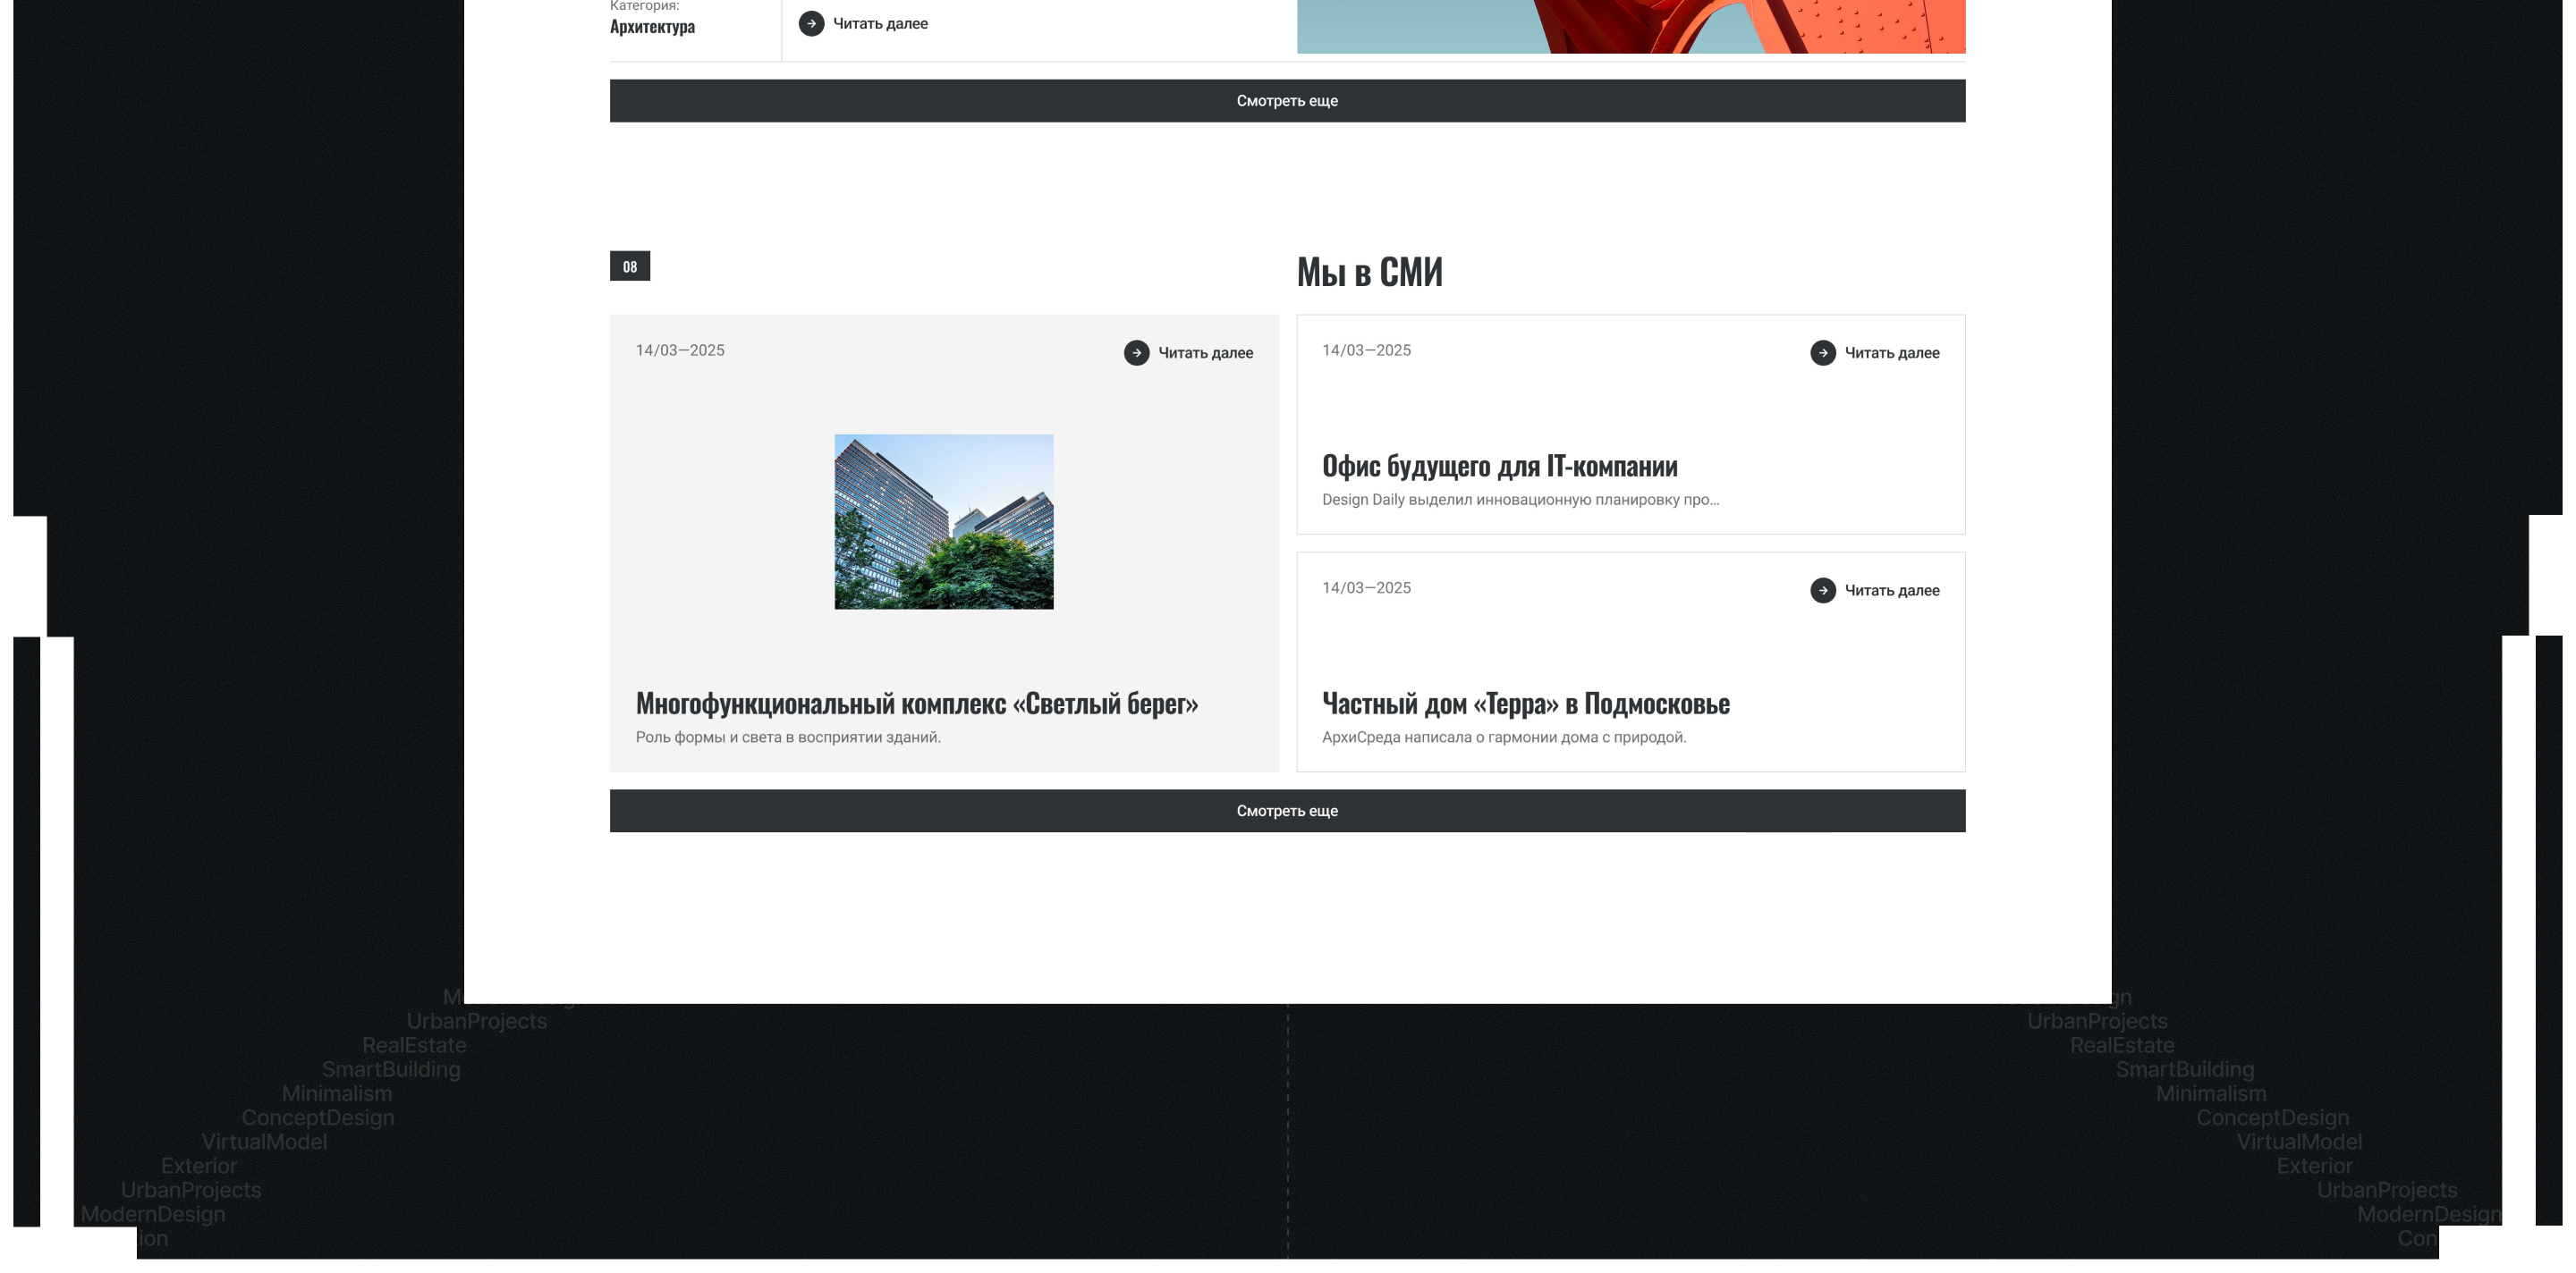Open the red architecture image at top
This screenshot has height=1273, width=2576.
[1630, 25]
